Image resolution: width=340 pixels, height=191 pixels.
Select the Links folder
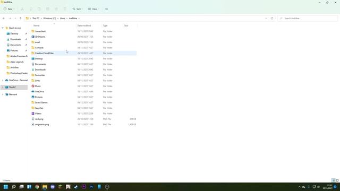[38, 81]
